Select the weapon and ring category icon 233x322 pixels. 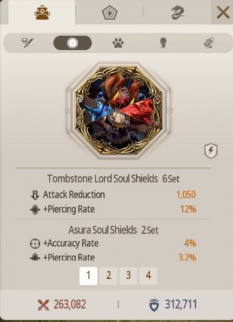[28, 43]
